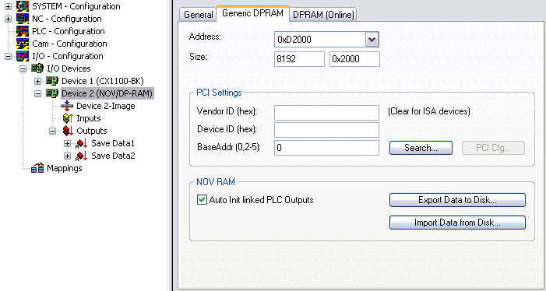Expand the Save Data1 node
This screenshot has height=291, width=546.
tap(67, 144)
